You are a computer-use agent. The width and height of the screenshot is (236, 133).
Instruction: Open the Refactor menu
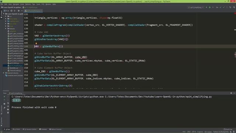28,4
